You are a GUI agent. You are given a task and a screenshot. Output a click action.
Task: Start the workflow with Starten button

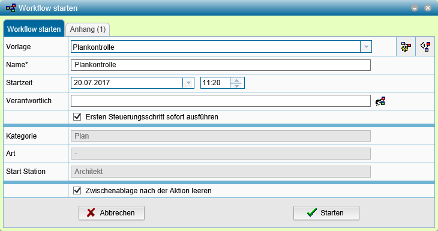326,213
